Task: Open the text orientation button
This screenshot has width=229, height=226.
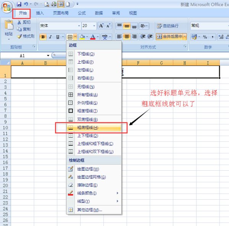Action: [x=144, y=26]
